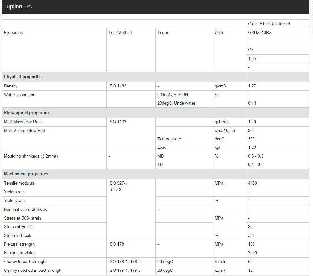This screenshot has width=313, height=276.
Task: Select stress at break value 82
Action: coord(250,227)
